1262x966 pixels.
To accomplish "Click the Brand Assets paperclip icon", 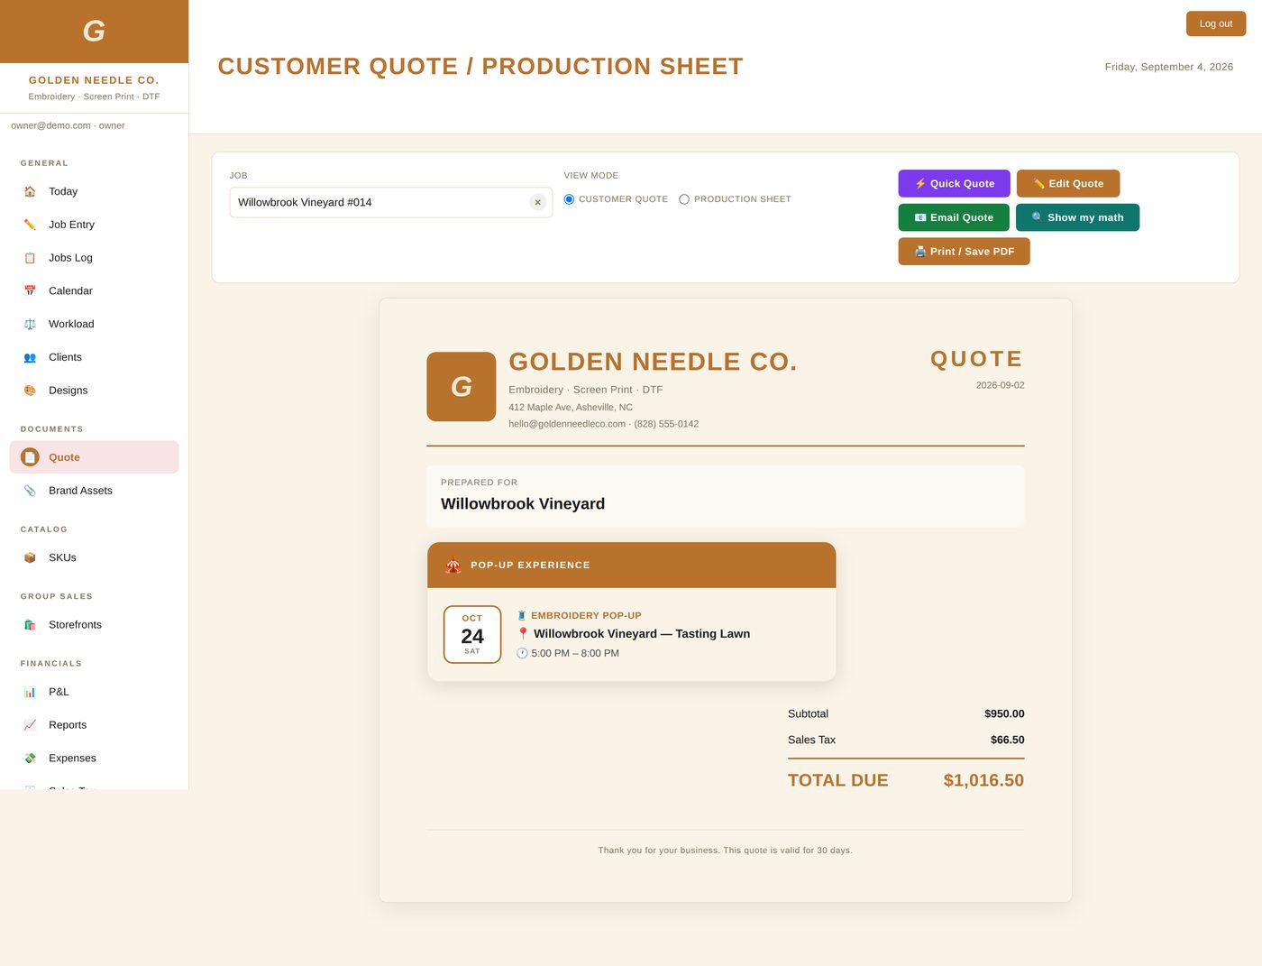I will pyautogui.click(x=30, y=491).
